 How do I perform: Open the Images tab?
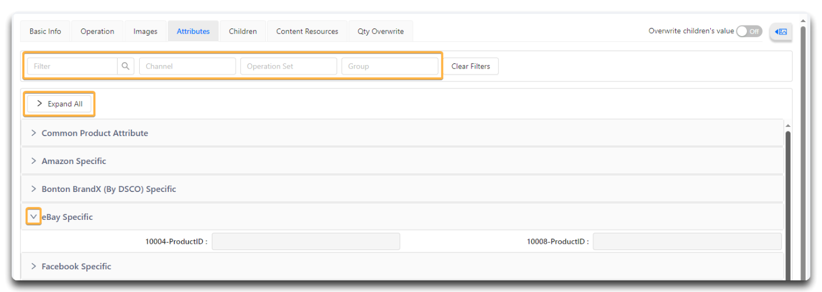[146, 31]
